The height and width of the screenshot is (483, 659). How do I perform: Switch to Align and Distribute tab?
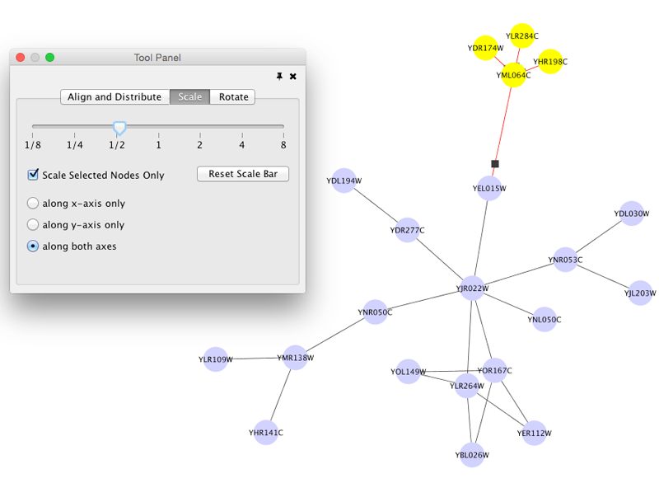[115, 97]
